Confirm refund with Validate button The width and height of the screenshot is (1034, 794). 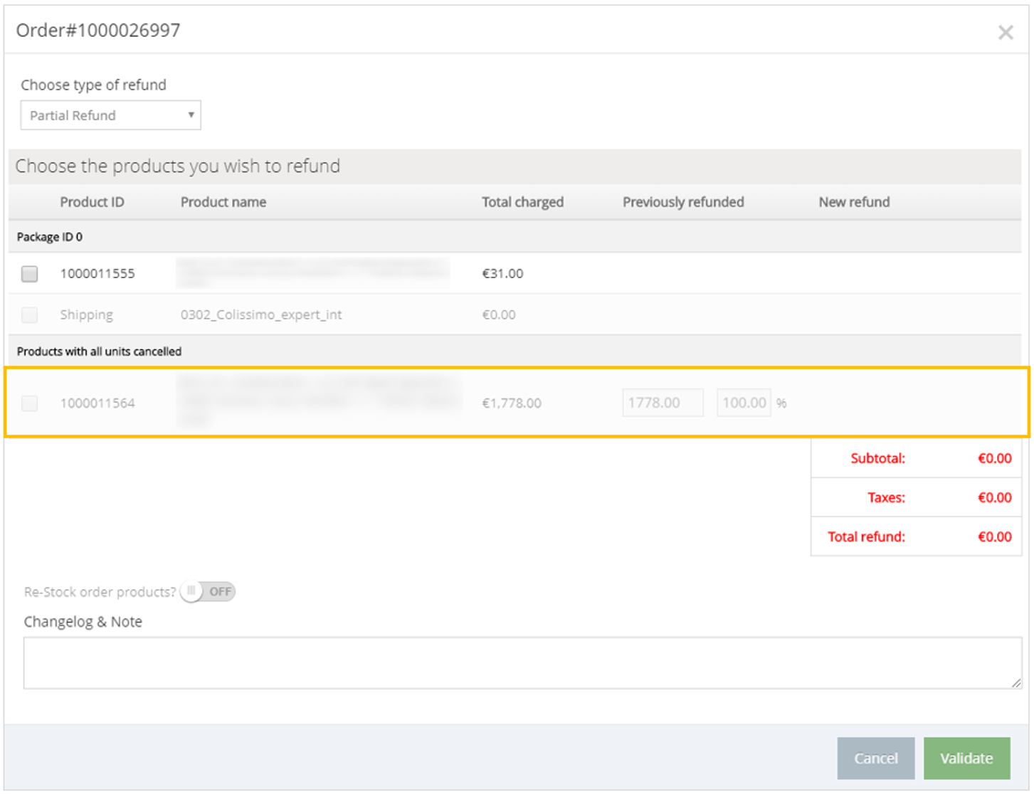click(x=966, y=758)
